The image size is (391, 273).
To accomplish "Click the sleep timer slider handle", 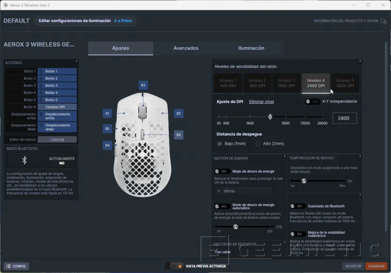I will coord(304,181).
